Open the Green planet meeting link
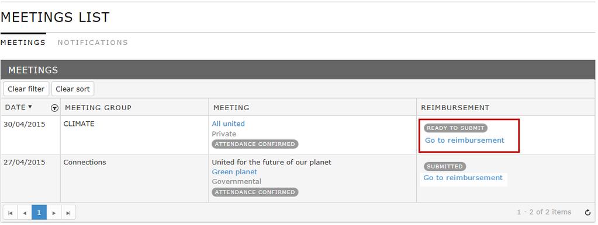 click(234, 172)
